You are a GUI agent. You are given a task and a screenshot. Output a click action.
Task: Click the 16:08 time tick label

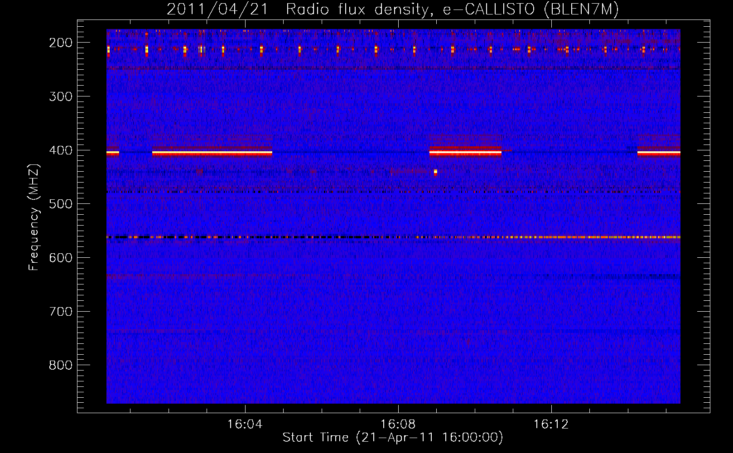(398, 424)
